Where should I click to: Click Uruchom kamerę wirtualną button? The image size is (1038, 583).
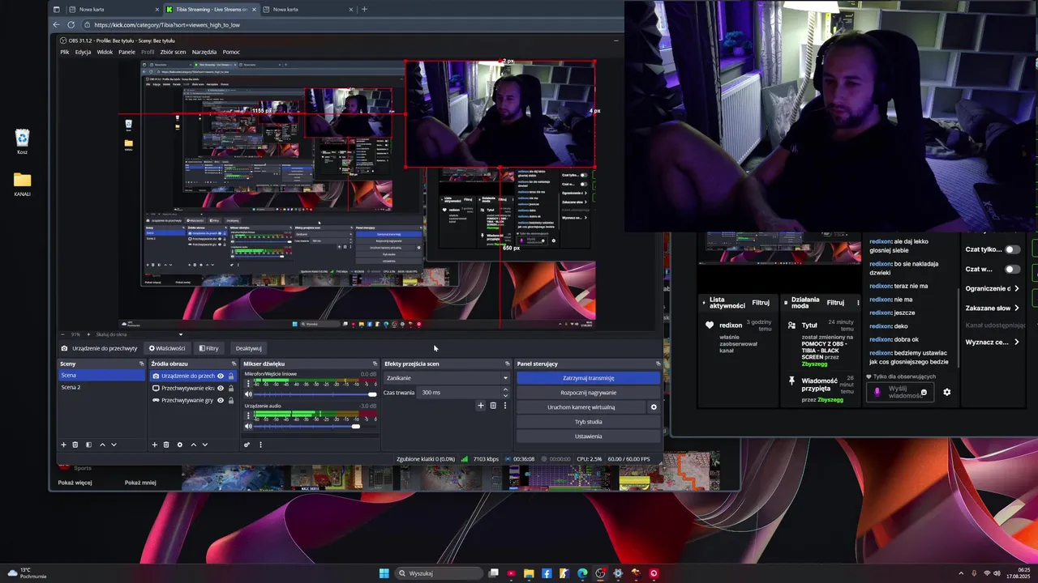[581, 407]
